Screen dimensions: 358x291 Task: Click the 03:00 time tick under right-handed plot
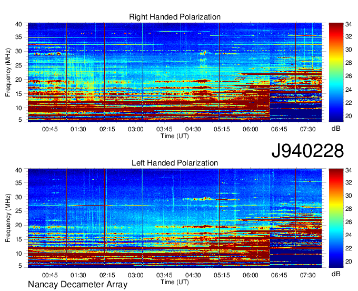pyautogui.click(x=136, y=129)
